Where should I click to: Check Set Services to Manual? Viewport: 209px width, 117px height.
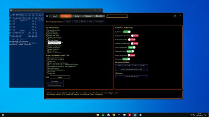coord(47,53)
